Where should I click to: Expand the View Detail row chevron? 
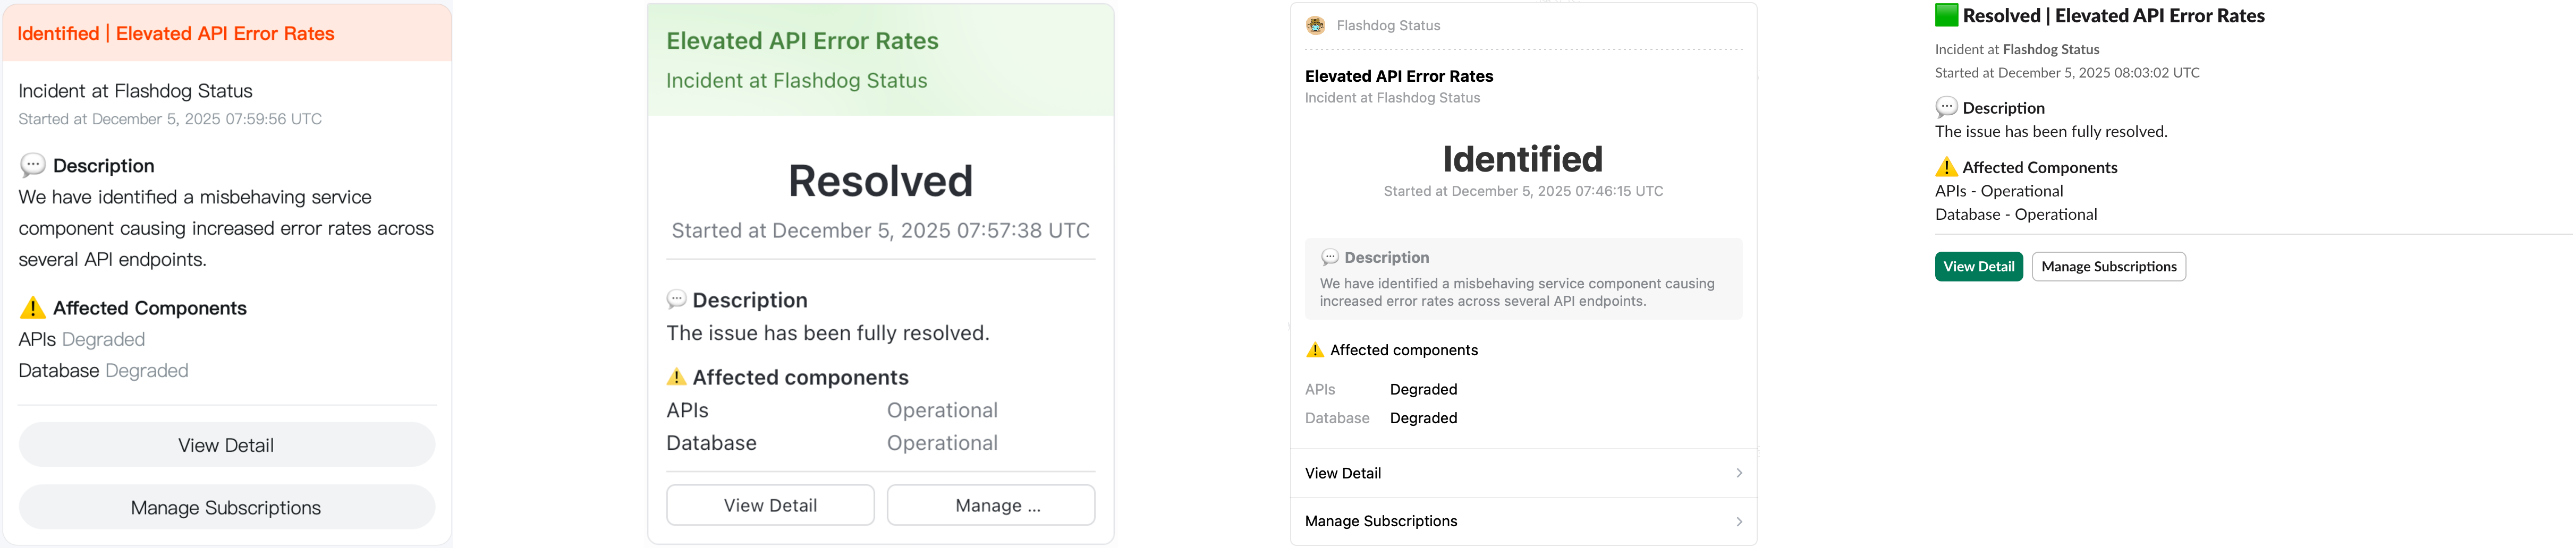point(1739,473)
